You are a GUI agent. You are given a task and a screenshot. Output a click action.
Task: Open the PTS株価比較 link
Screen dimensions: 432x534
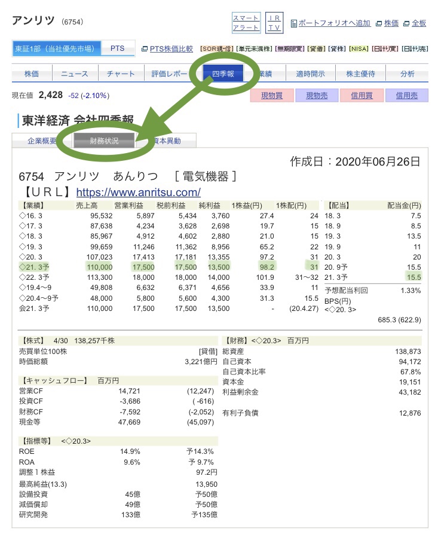171,49
